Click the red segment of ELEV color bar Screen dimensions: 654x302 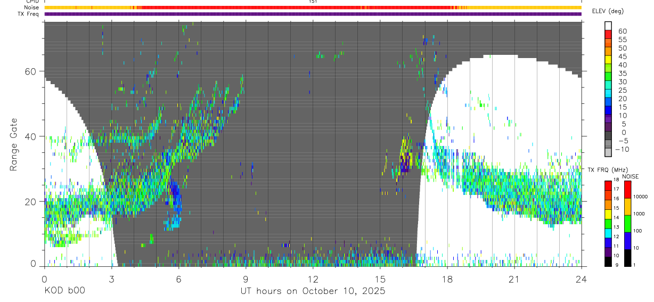(609, 35)
